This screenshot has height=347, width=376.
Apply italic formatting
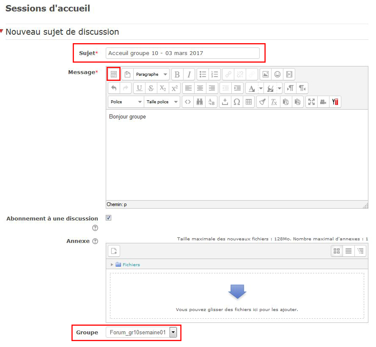pyautogui.click(x=189, y=74)
